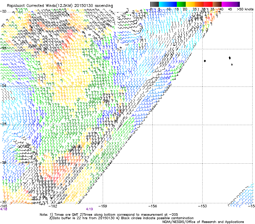Screen dimensions: 255x224
Task: Click the gray 0-5 knots legend swatch
Action: (154, 4)
